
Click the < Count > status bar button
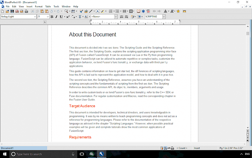click(182, 148)
